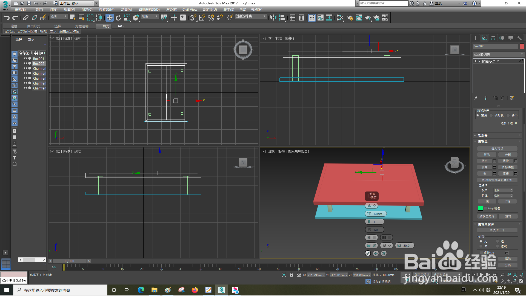This screenshot has height=296, width=526.
Task: Hide Box001 using its eye icon
Action: pos(25,59)
